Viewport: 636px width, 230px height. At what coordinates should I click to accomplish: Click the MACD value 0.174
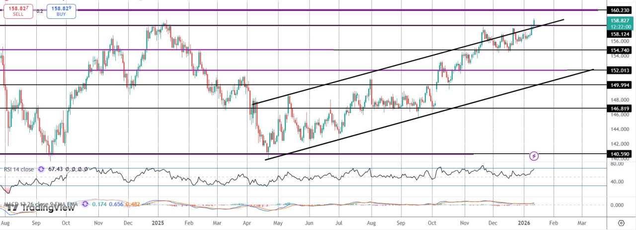pyautogui.click(x=99, y=204)
